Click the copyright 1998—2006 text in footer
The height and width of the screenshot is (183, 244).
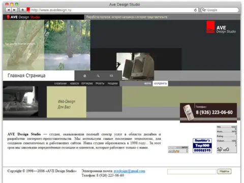pos(42,171)
